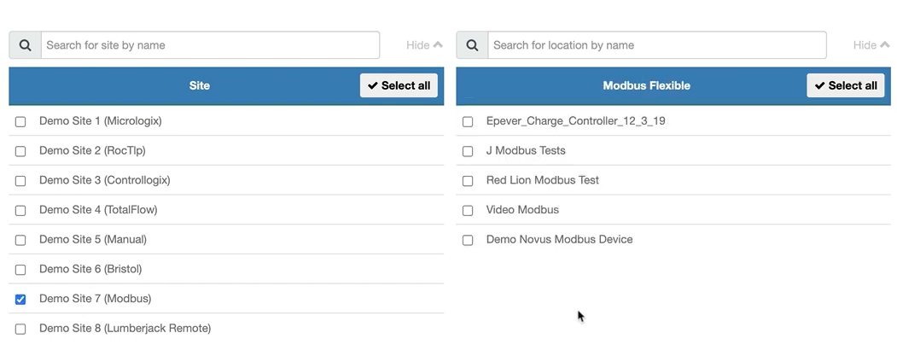Screen dimensions: 897x362
Task: Check Demo Novus Modbus Device box
Action: [468, 240]
